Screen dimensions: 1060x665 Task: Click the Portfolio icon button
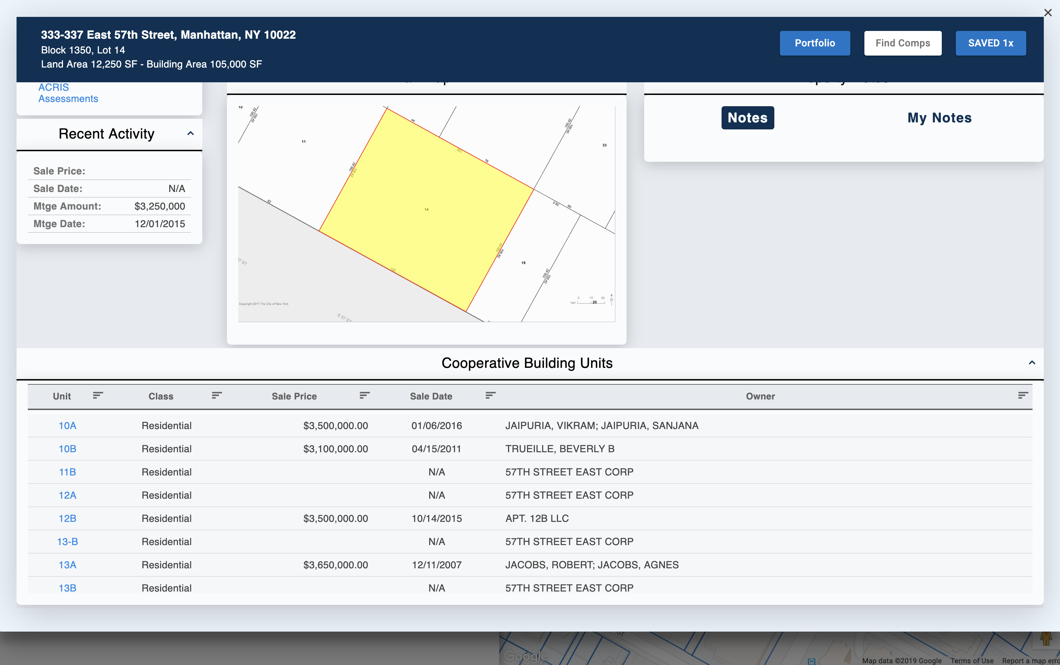(815, 43)
